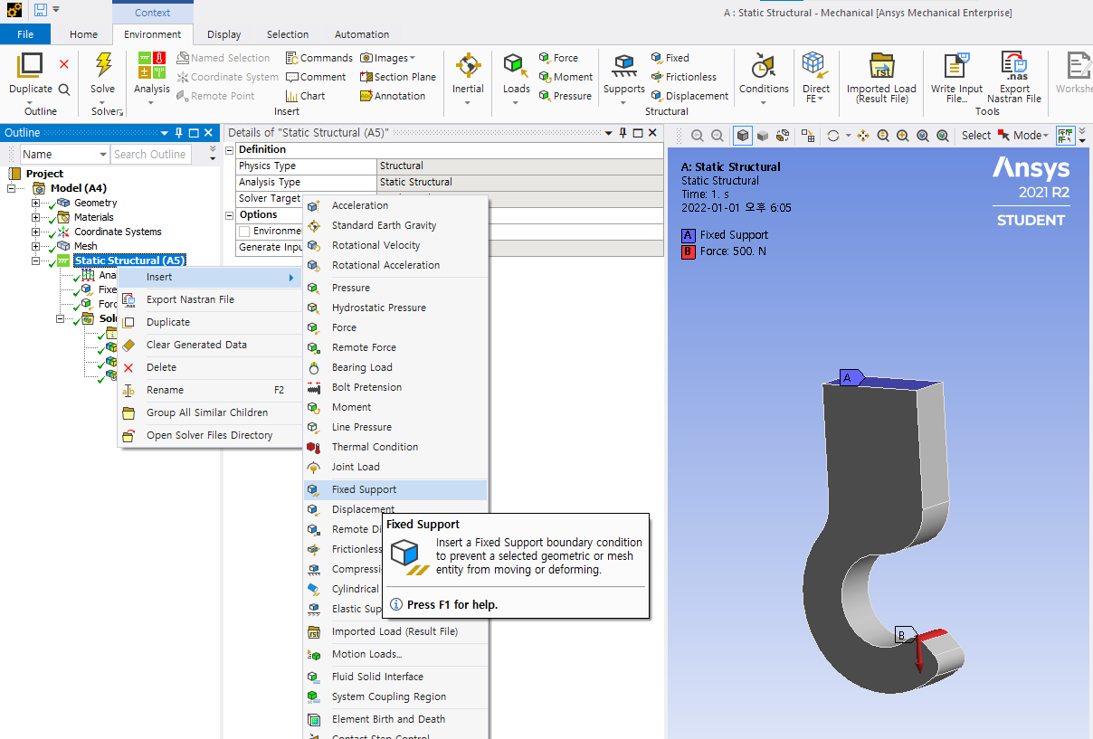The width and height of the screenshot is (1093, 739).
Task: Click Export Nastran File in ribbon
Action: click(x=1014, y=79)
